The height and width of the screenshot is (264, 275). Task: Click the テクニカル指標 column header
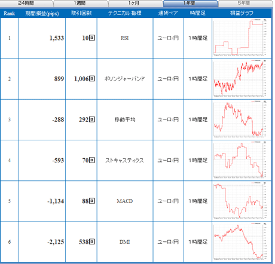click(125, 13)
